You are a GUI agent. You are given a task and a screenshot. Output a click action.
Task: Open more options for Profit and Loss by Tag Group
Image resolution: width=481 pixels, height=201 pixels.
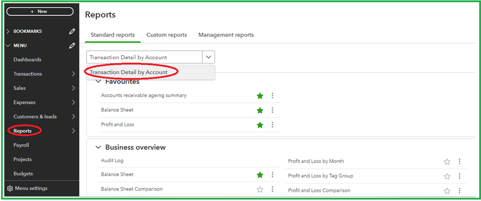[459, 176]
